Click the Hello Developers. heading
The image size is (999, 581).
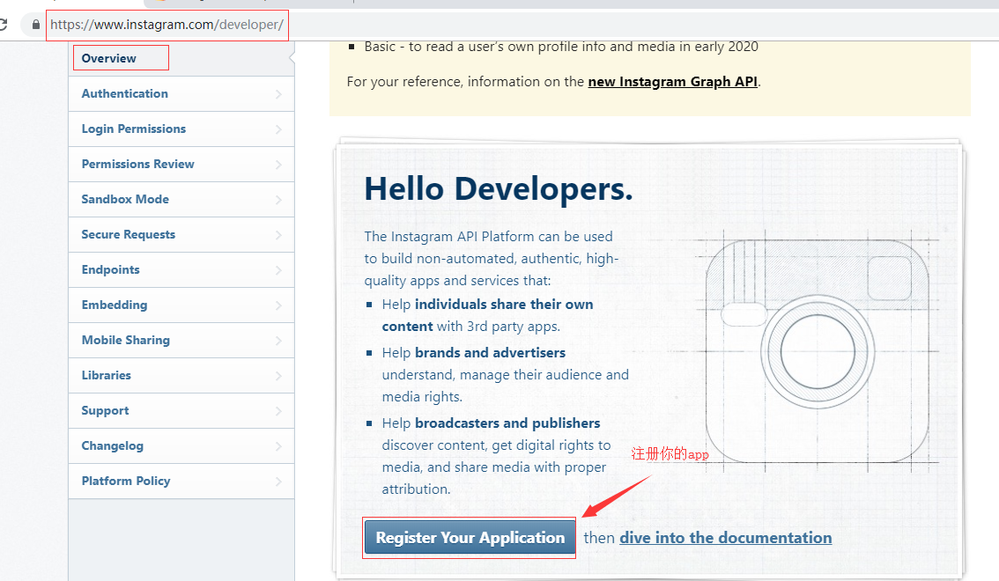(499, 189)
